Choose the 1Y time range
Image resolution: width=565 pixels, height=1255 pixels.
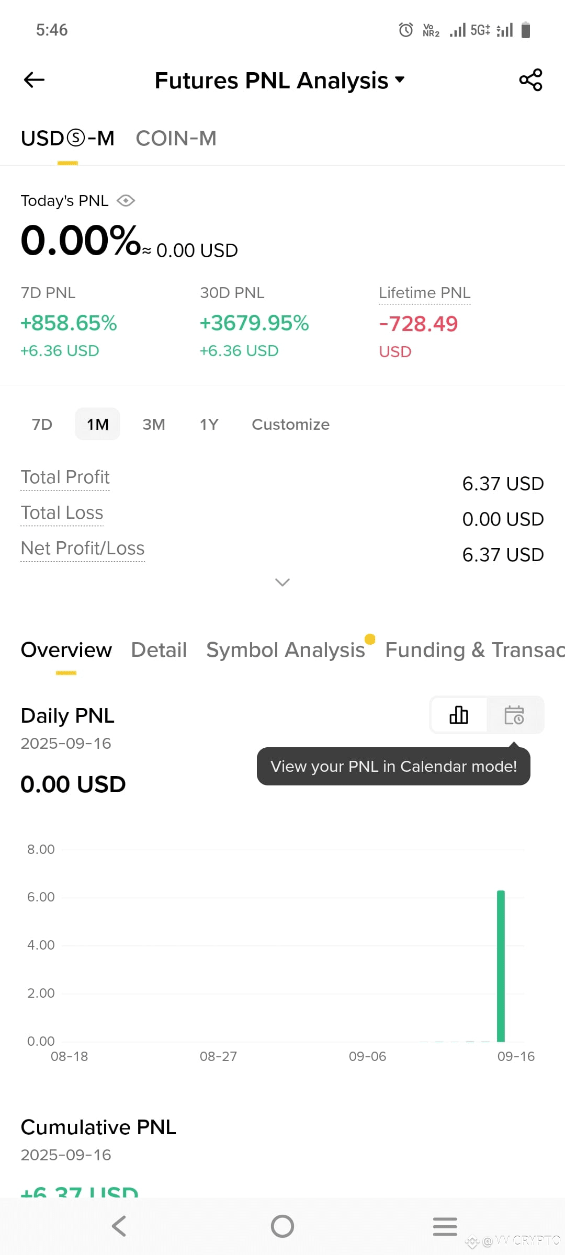tap(209, 424)
